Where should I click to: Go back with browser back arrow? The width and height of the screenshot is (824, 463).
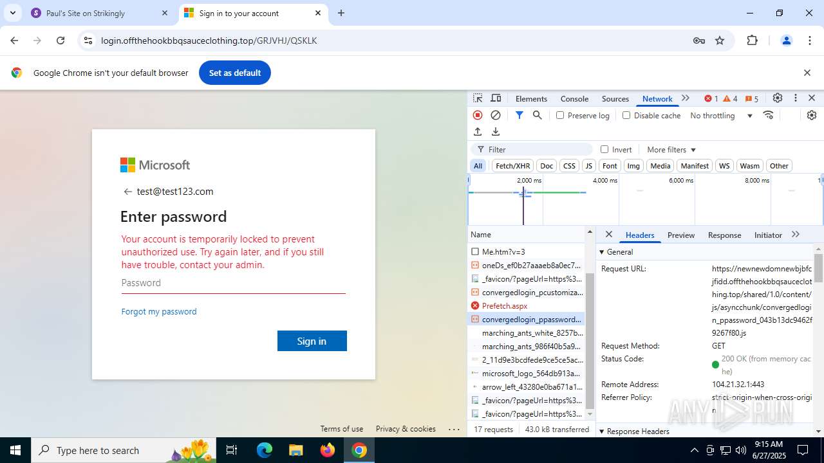(x=14, y=41)
